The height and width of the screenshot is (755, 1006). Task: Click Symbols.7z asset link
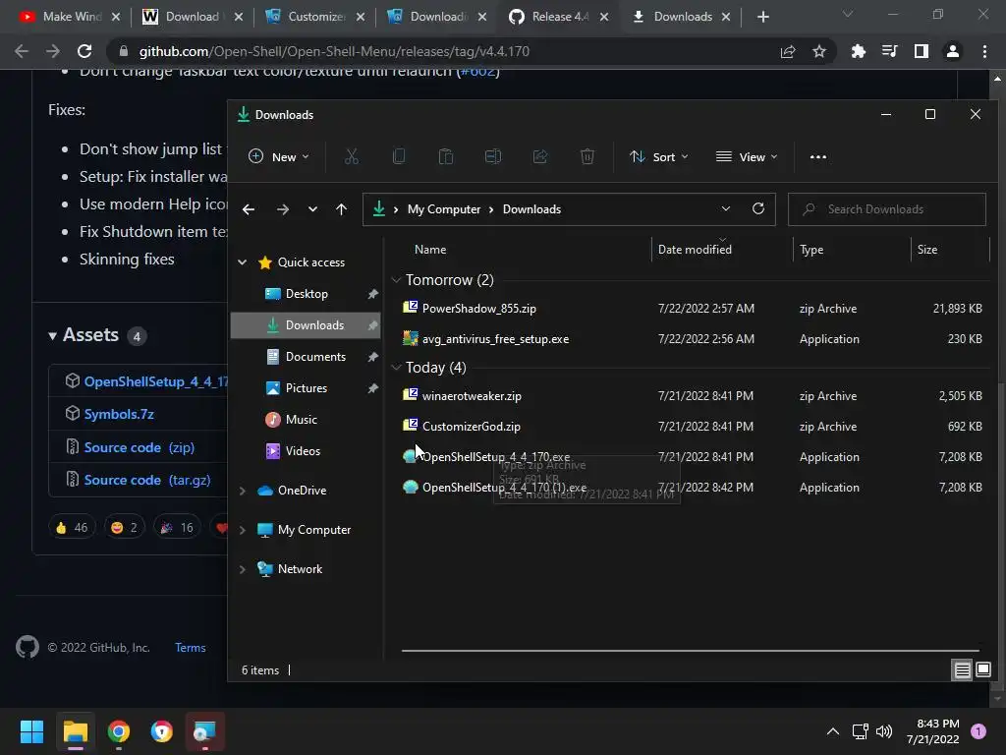point(119,414)
